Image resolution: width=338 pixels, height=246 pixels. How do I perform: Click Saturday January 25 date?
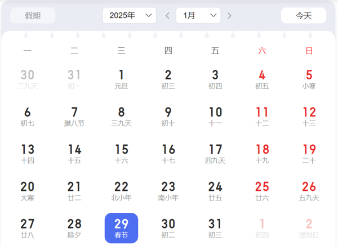pos(262,191)
